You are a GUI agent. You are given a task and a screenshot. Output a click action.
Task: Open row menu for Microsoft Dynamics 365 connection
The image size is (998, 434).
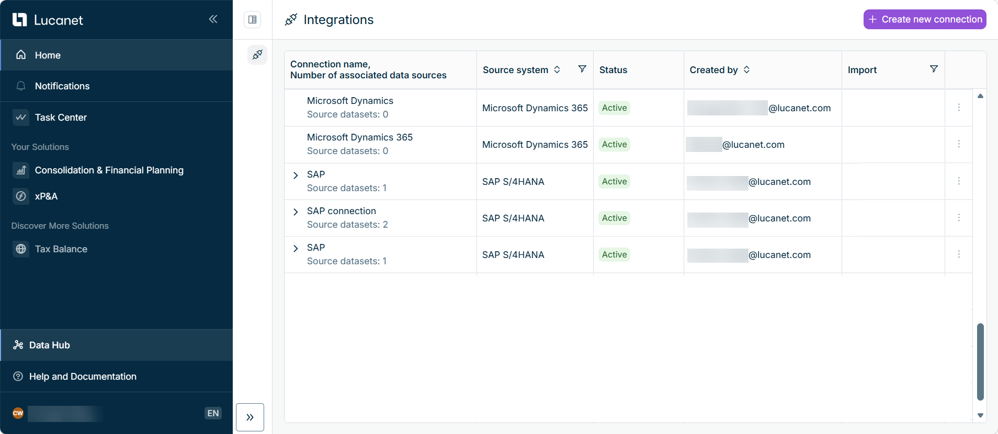coord(959,144)
